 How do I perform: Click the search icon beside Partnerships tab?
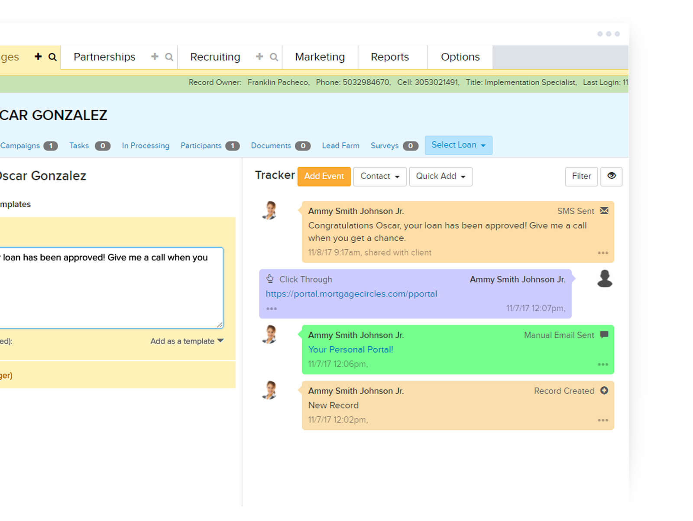(169, 57)
